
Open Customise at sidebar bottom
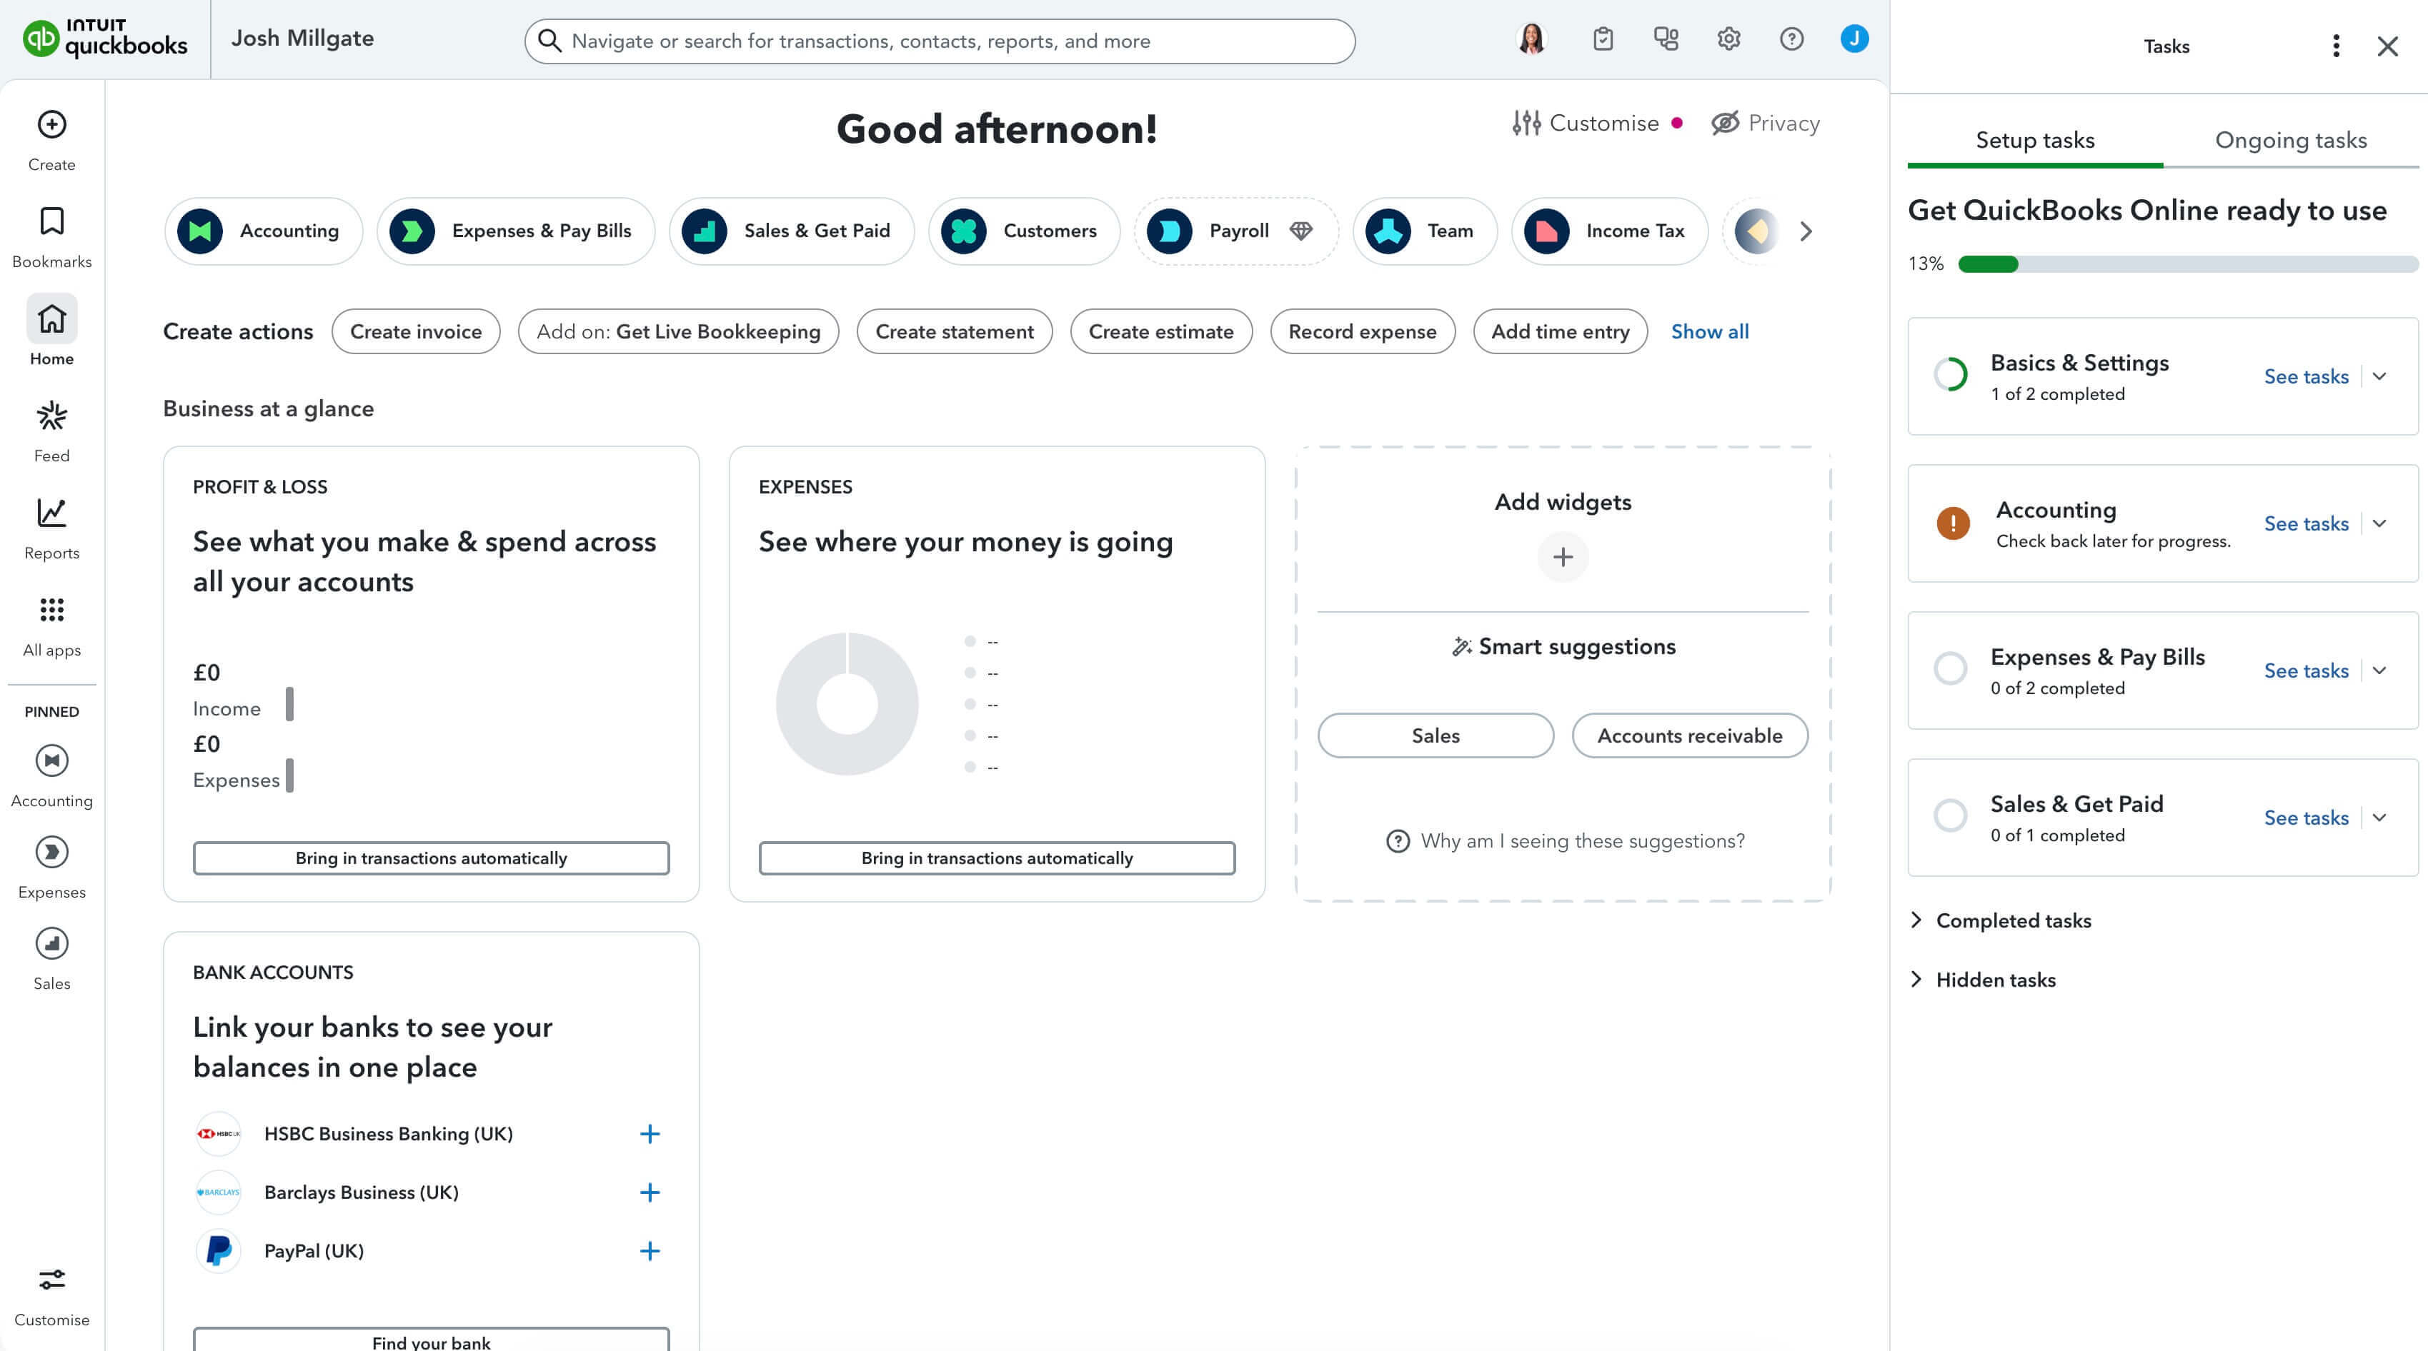[52, 1295]
